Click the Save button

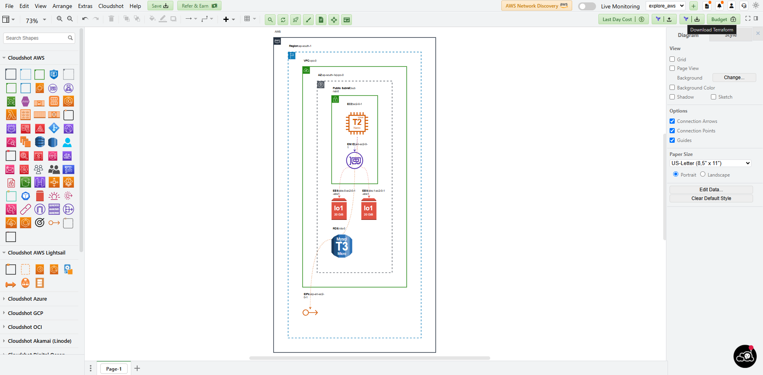[160, 6]
